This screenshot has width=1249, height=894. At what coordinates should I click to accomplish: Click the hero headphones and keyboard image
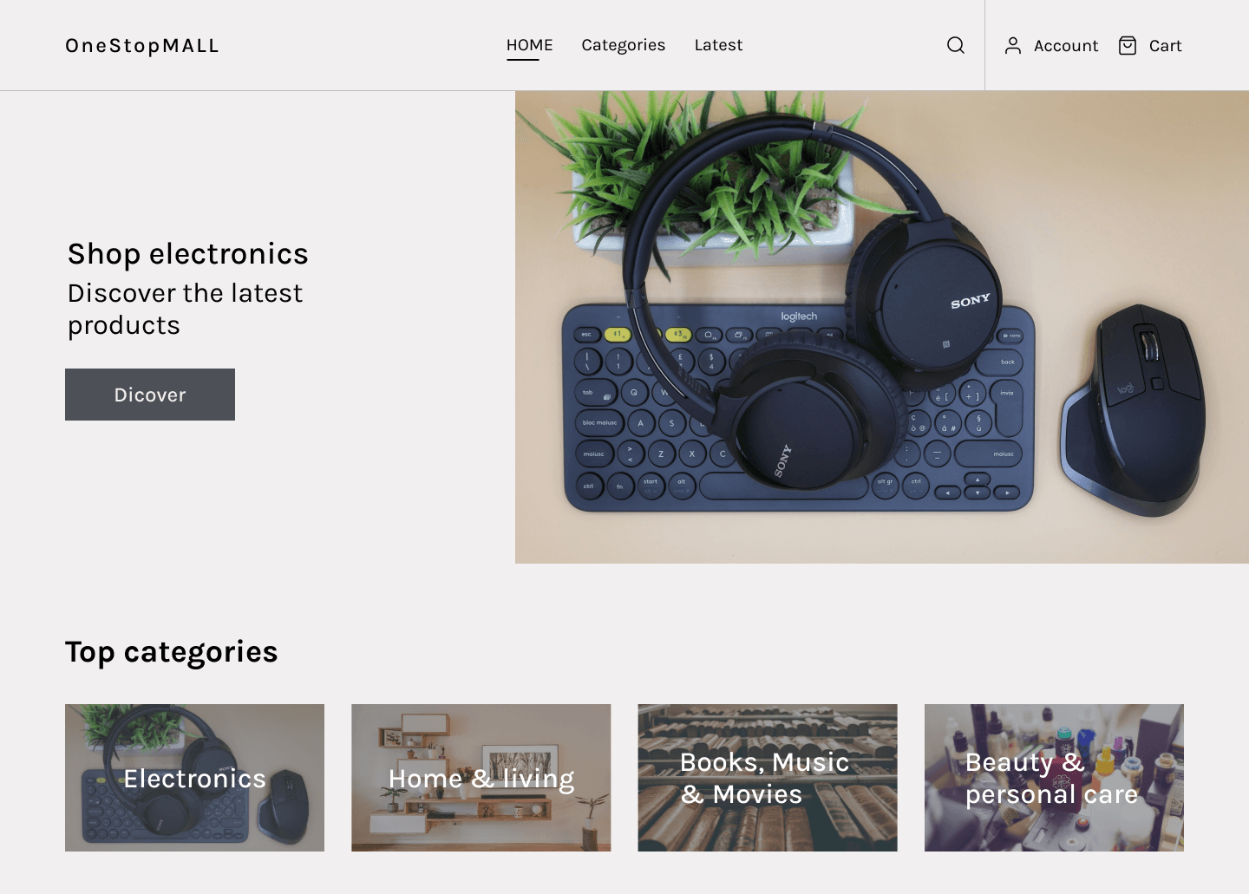click(x=882, y=328)
